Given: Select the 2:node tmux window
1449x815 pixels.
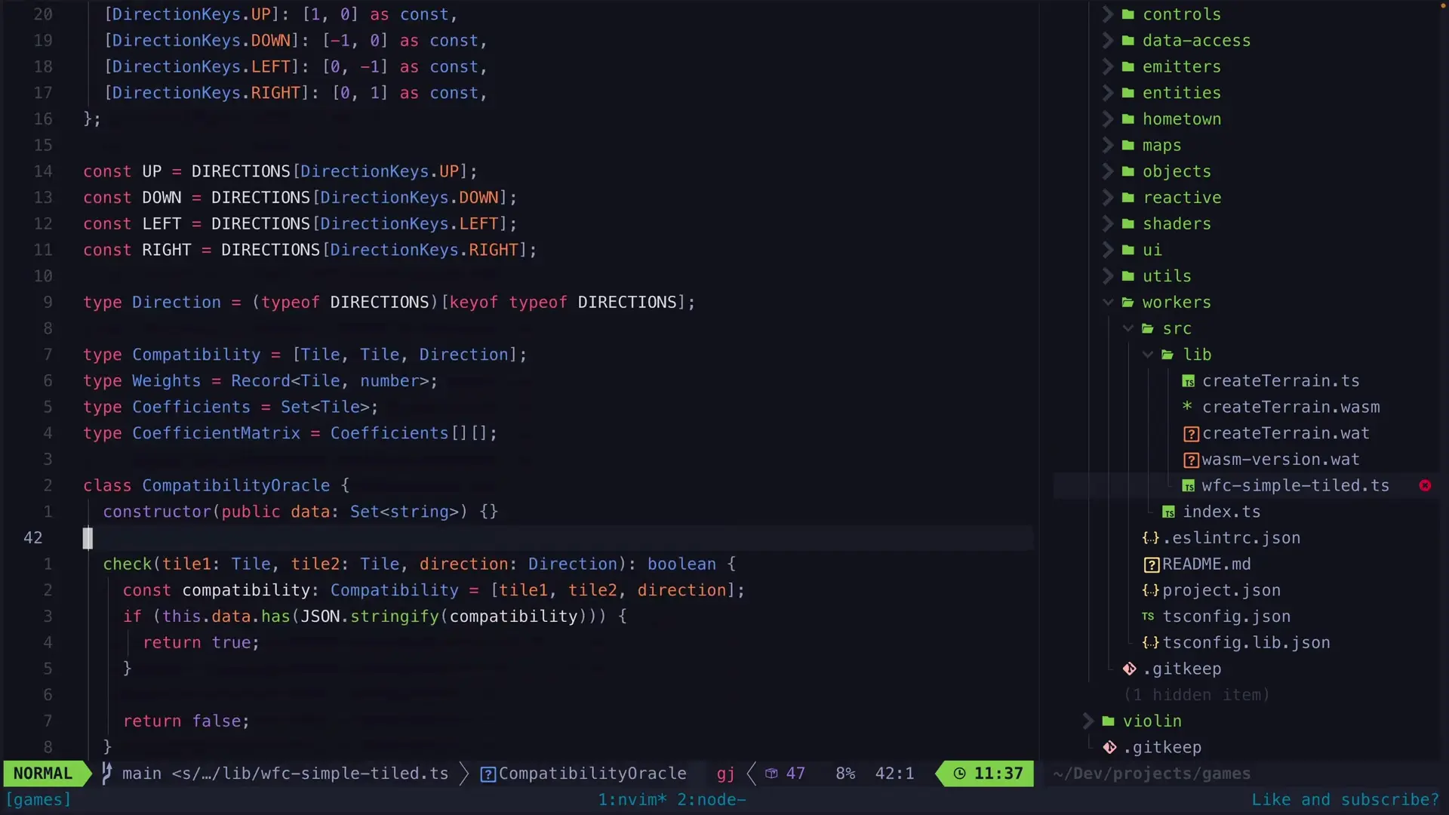Looking at the screenshot, I should pos(711,799).
